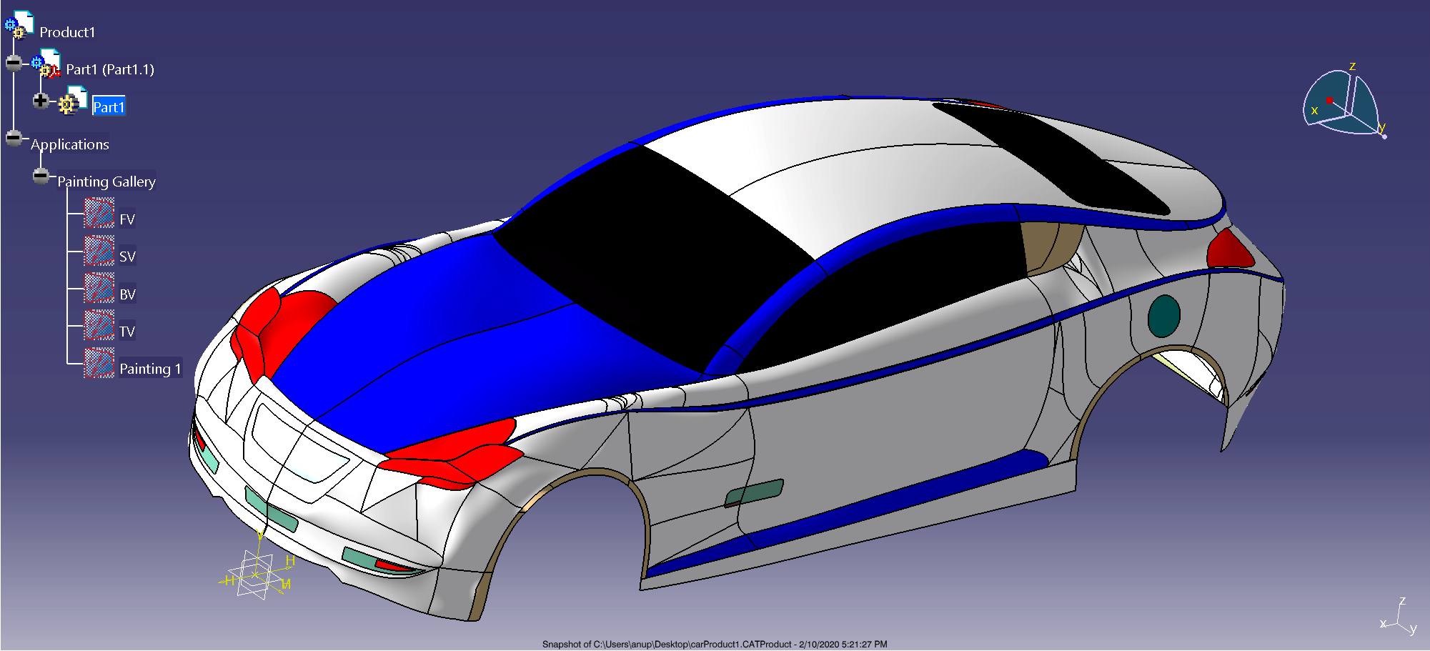Expand the highlighted Part1 node
This screenshot has width=1430, height=651.
[x=41, y=101]
